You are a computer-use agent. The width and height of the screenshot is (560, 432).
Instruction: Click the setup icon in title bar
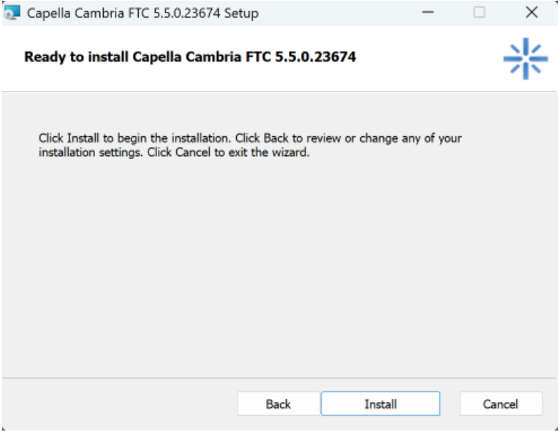(13, 12)
